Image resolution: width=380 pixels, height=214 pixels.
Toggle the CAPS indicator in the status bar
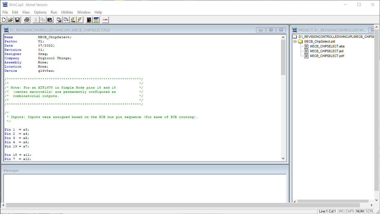point(350,211)
